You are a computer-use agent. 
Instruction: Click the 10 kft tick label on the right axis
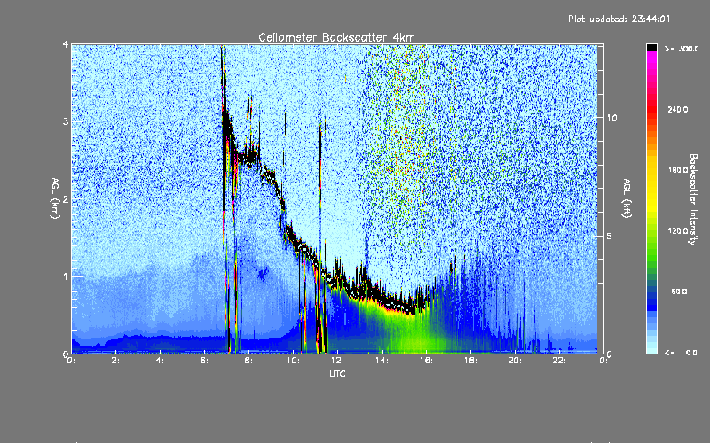(x=611, y=118)
